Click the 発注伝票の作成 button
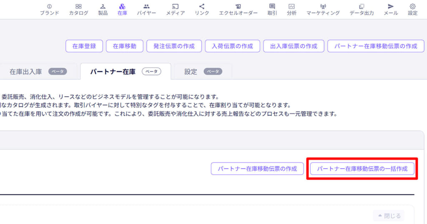Image resolution: width=427 pixels, height=224 pixels. (174, 46)
